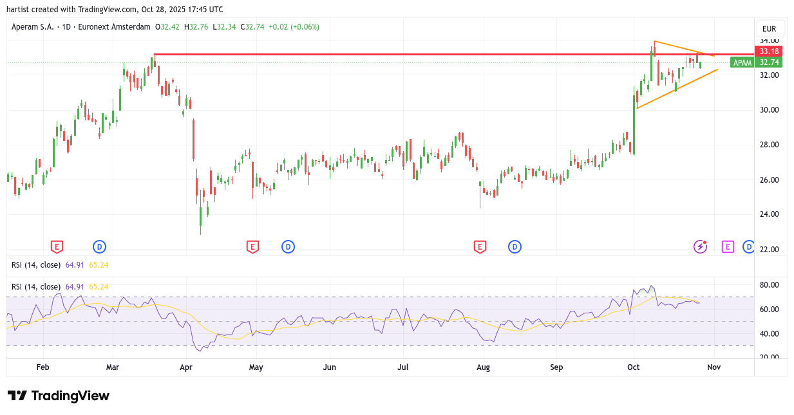Click the earnings marker near February

tap(57, 246)
